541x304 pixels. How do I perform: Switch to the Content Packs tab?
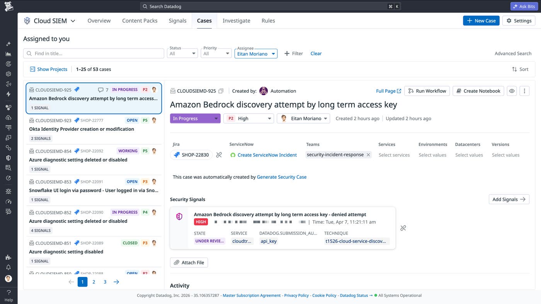point(140,21)
